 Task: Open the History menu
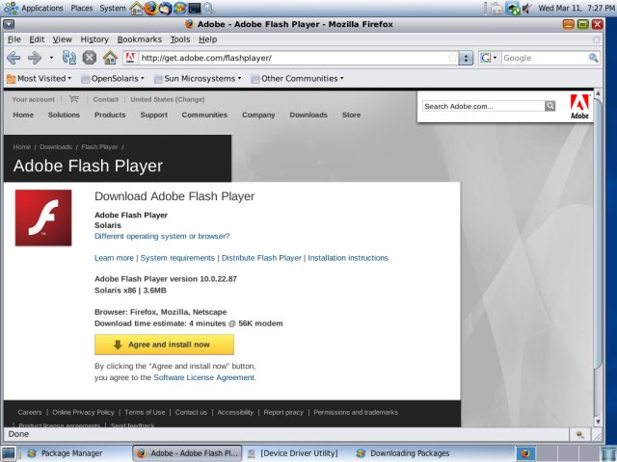[94, 39]
